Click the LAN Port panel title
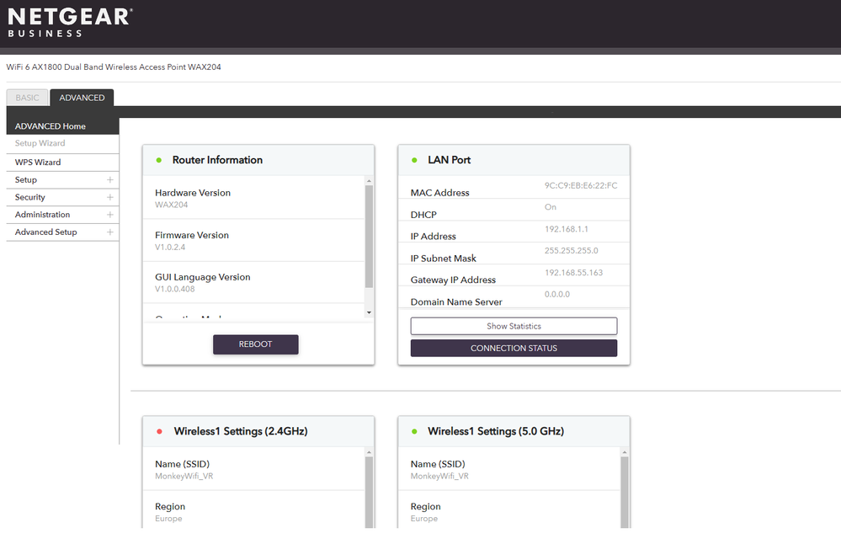The width and height of the screenshot is (841, 544). coord(449,160)
